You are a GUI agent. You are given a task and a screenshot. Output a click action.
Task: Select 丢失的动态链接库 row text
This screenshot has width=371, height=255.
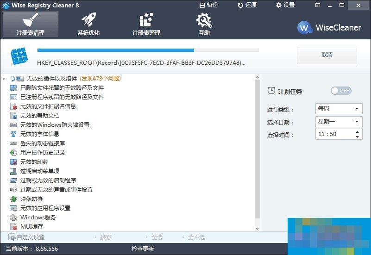43,143
